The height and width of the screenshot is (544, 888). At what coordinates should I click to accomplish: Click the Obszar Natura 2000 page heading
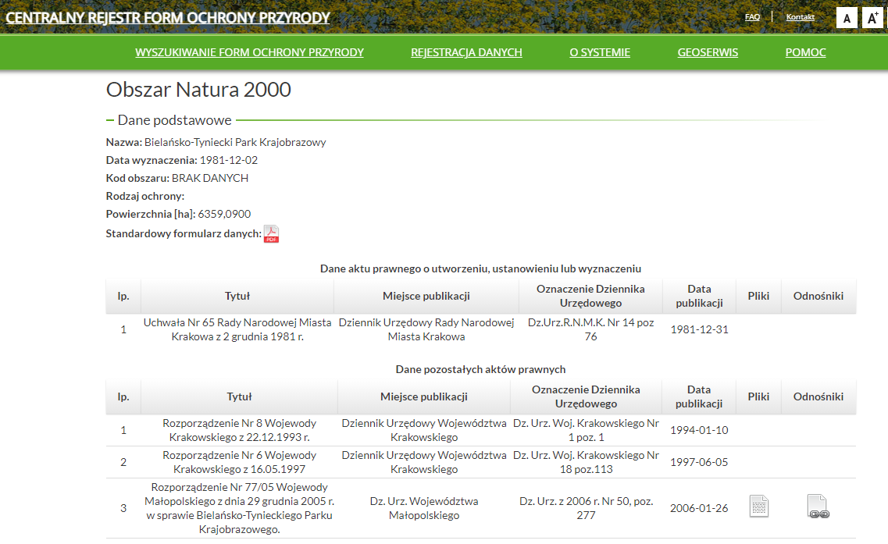(198, 90)
